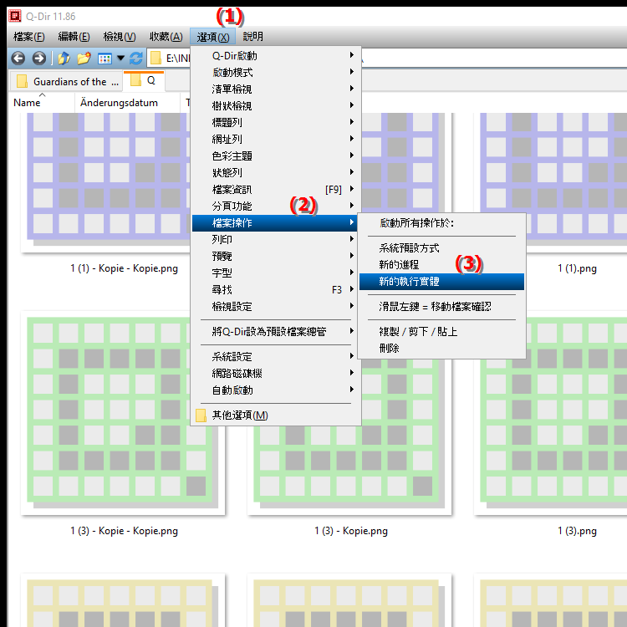Expand the Q-Dir啟動 submenu
627x627 pixels.
tap(277, 55)
